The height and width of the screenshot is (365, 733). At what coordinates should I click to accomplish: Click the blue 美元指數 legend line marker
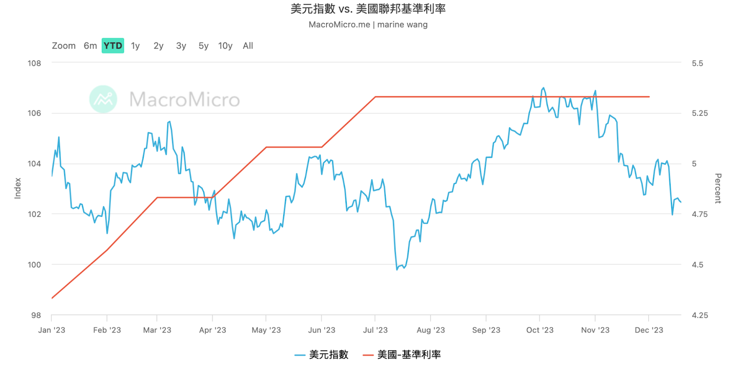300,355
